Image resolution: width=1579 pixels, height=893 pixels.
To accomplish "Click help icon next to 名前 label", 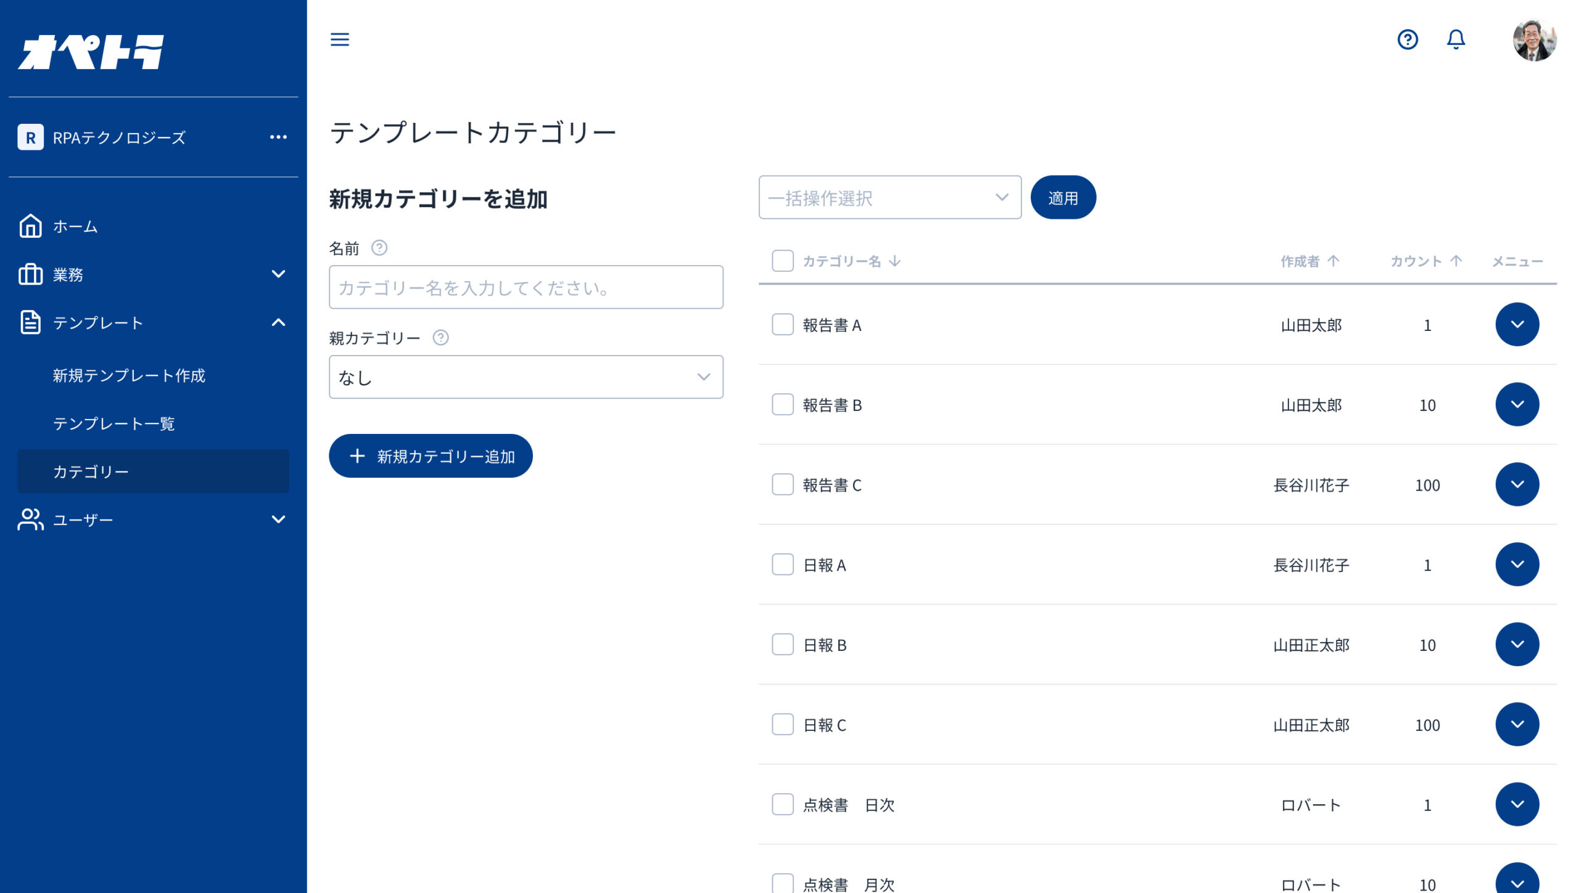I will tap(379, 248).
